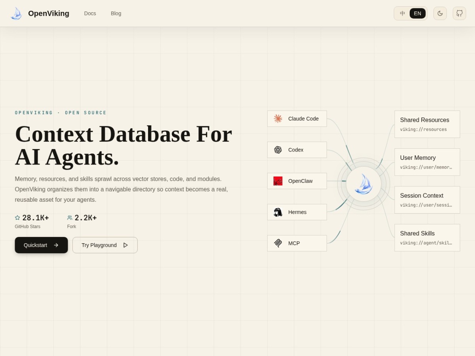Click the OpenViking brand name
The height and width of the screenshot is (356, 475).
pyautogui.click(x=49, y=13)
